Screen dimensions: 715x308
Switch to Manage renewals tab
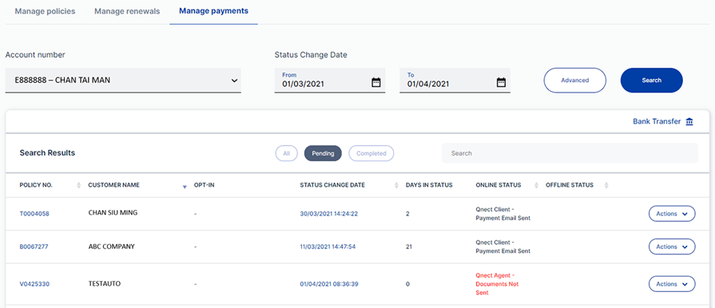coord(127,11)
